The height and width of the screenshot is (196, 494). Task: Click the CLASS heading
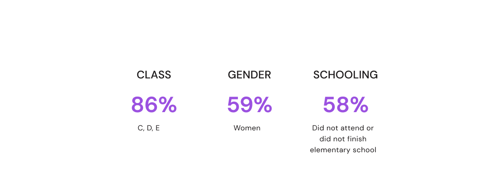tap(154, 75)
